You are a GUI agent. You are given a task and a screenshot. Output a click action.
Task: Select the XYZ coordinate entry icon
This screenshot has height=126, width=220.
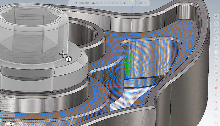94,3
